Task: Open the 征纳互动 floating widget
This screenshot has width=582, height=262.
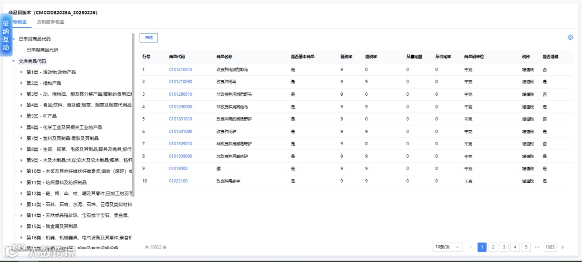Action: coord(6,35)
